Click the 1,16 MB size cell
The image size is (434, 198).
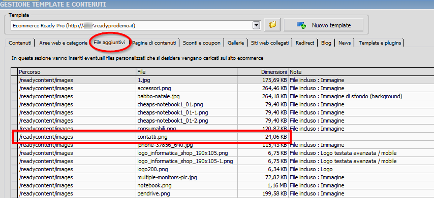[x=263, y=185]
